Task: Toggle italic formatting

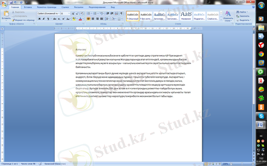Action: (x=43, y=19)
